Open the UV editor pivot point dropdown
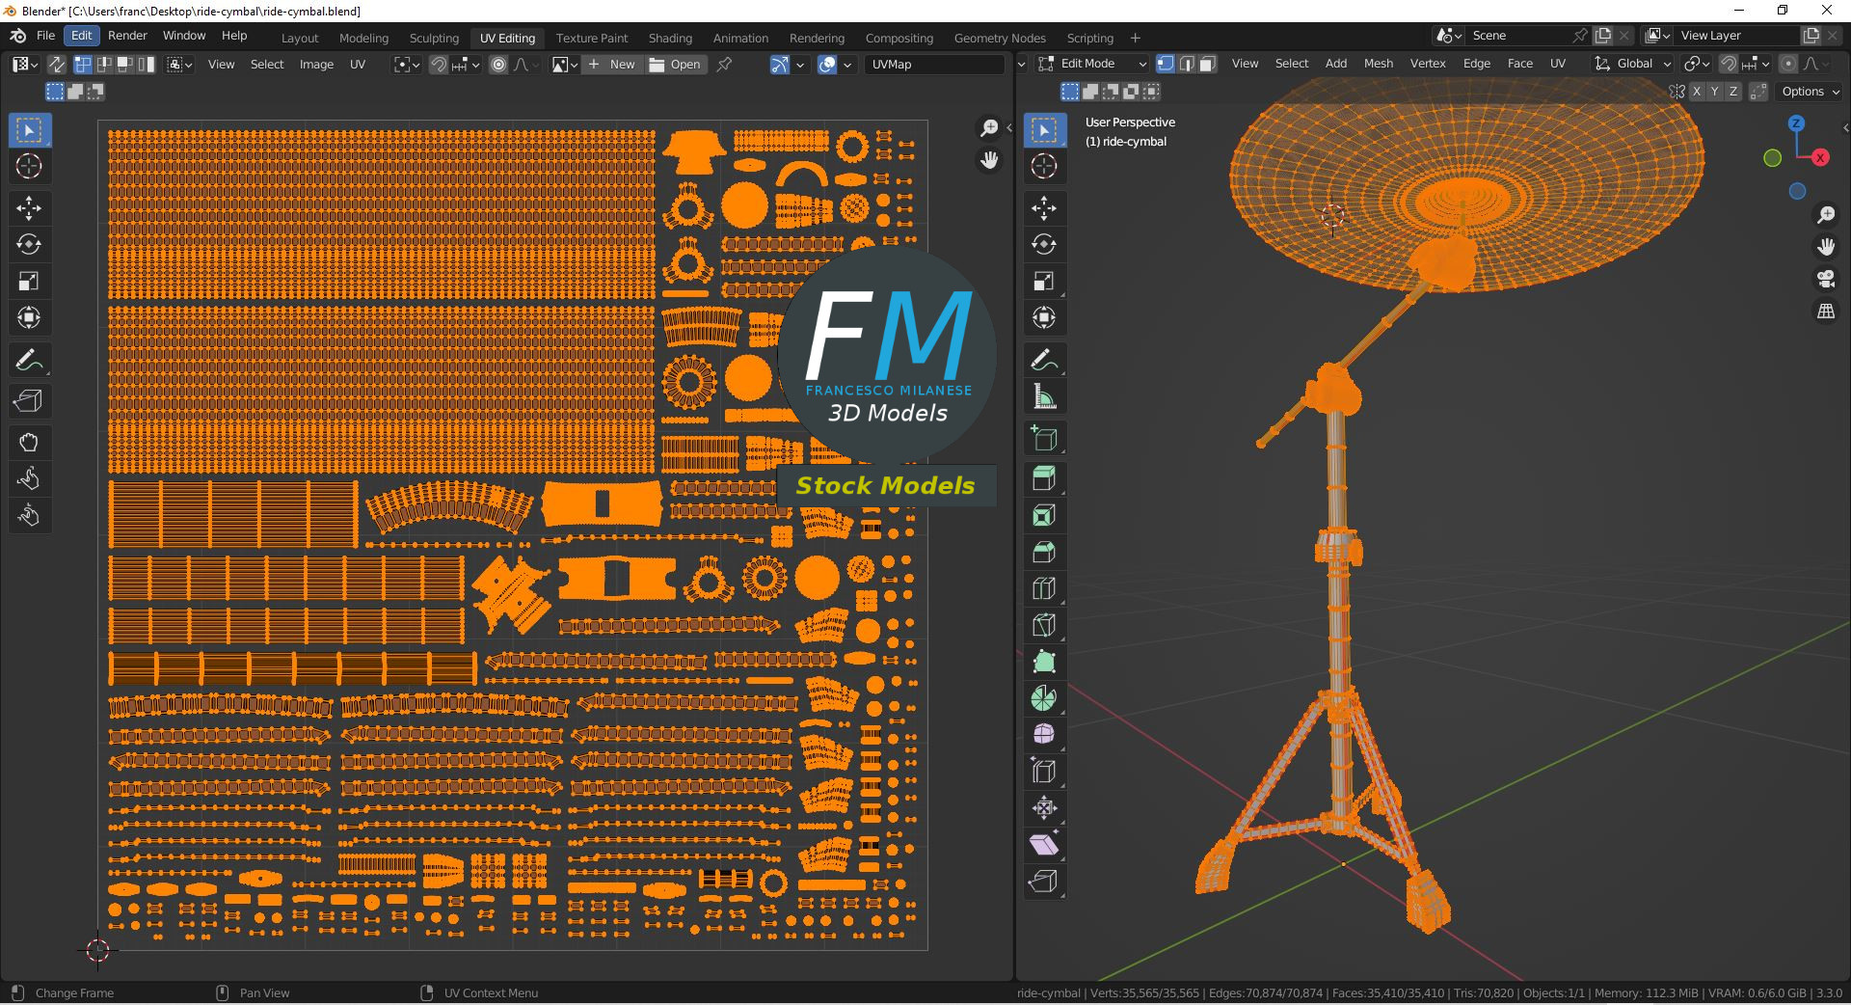 407,65
